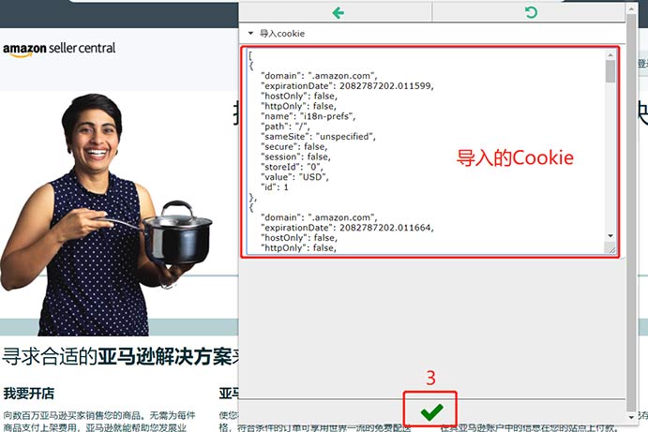Click the popup panel scrollbar down arrow
Viewport: 648px width, 432px height.
[x=630, y=415]
